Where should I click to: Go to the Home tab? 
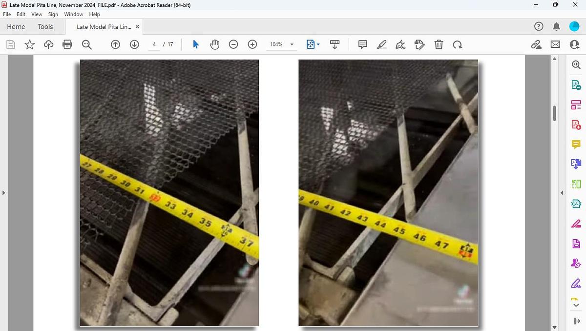pyautogui.click(x=16, y=26)
